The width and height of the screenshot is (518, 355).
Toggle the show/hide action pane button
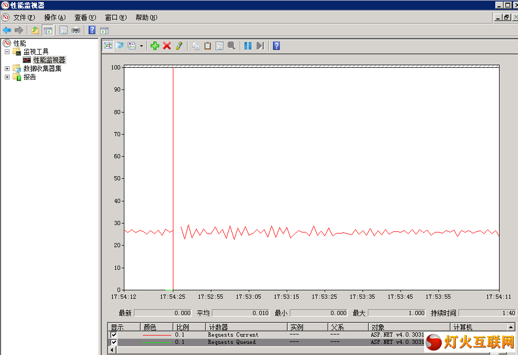coord(104,31)
